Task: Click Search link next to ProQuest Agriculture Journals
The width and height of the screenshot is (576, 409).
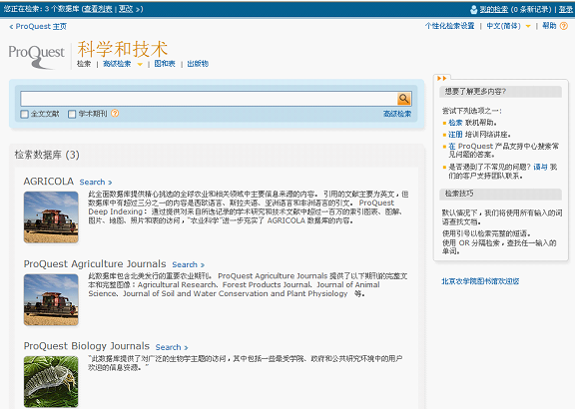Action: click(188, 264)
